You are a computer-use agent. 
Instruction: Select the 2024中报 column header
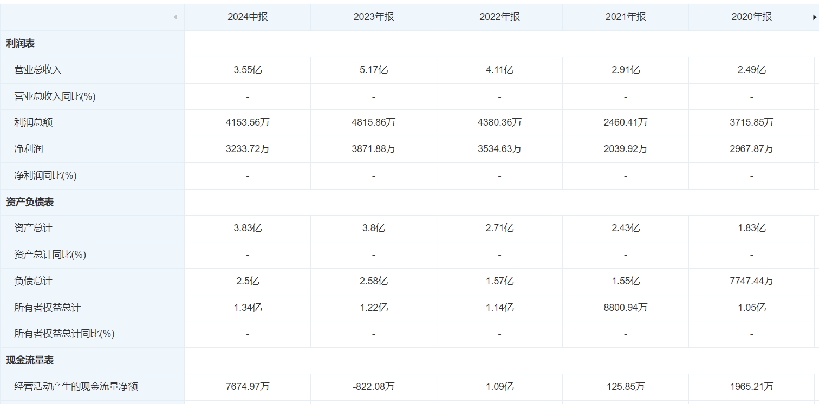248,17
